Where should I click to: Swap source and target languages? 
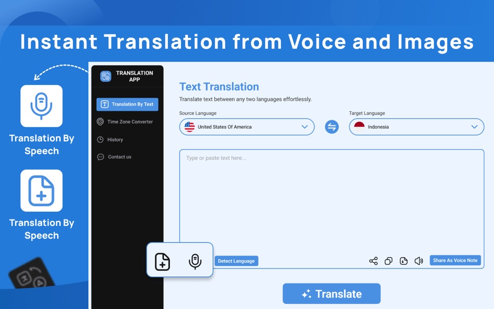coord(332,127)
